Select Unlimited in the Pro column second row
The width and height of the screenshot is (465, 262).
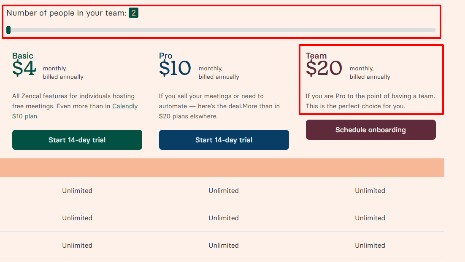coord(224,218)
